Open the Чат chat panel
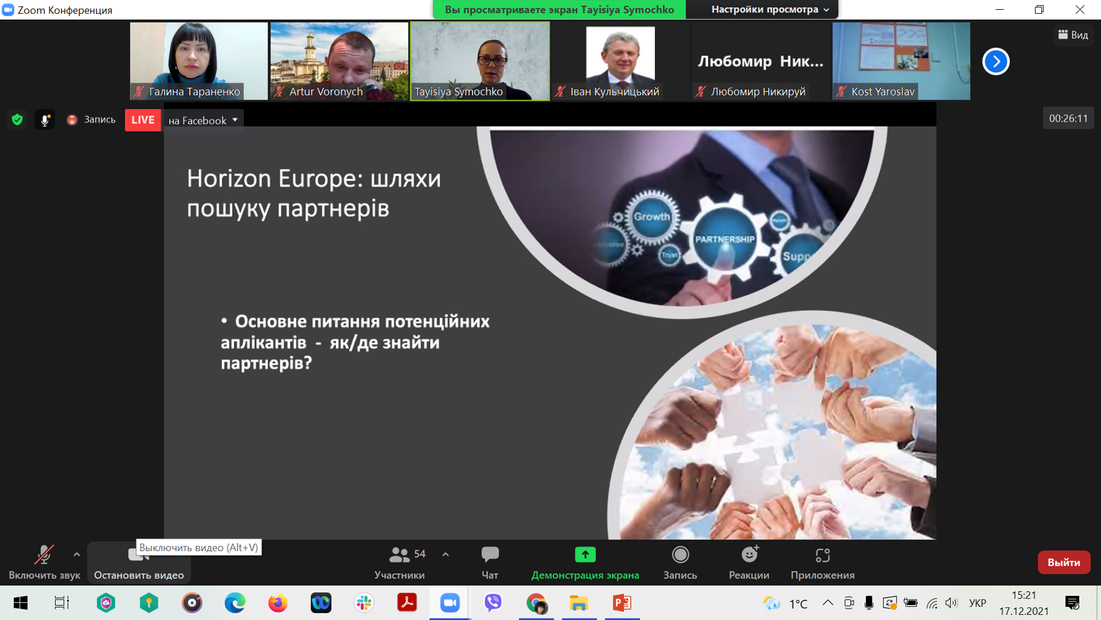This screenshot has height=620, width=1101. [490, 563]
